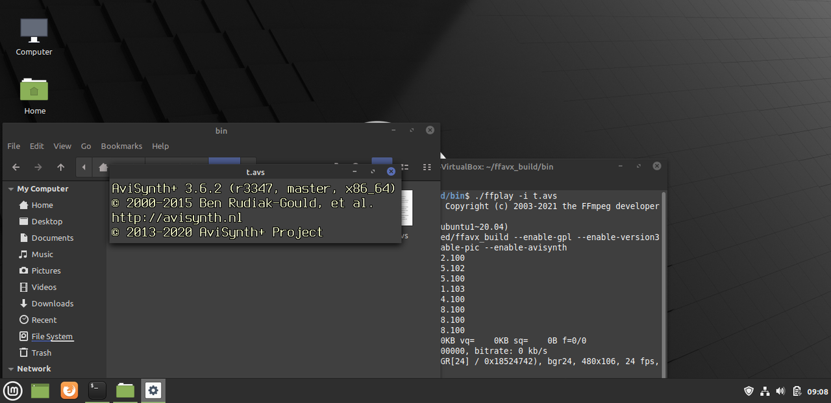The width and height of the screenshot is (831, 403).
Task: Open Pictures in the sidebar
Action: click(x=45, y=271)
